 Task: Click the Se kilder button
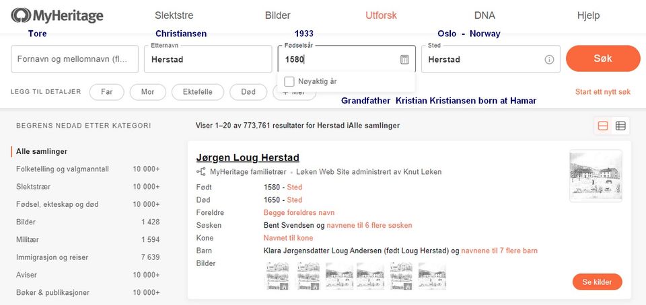pos(597,282)
